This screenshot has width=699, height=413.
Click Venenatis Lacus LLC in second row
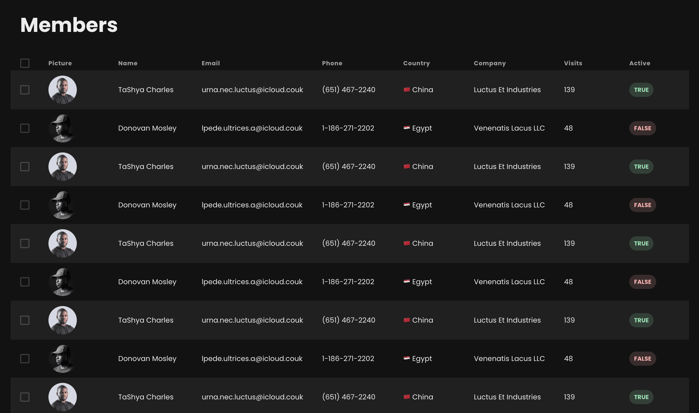pyautogui.click(x=509, y=128)
